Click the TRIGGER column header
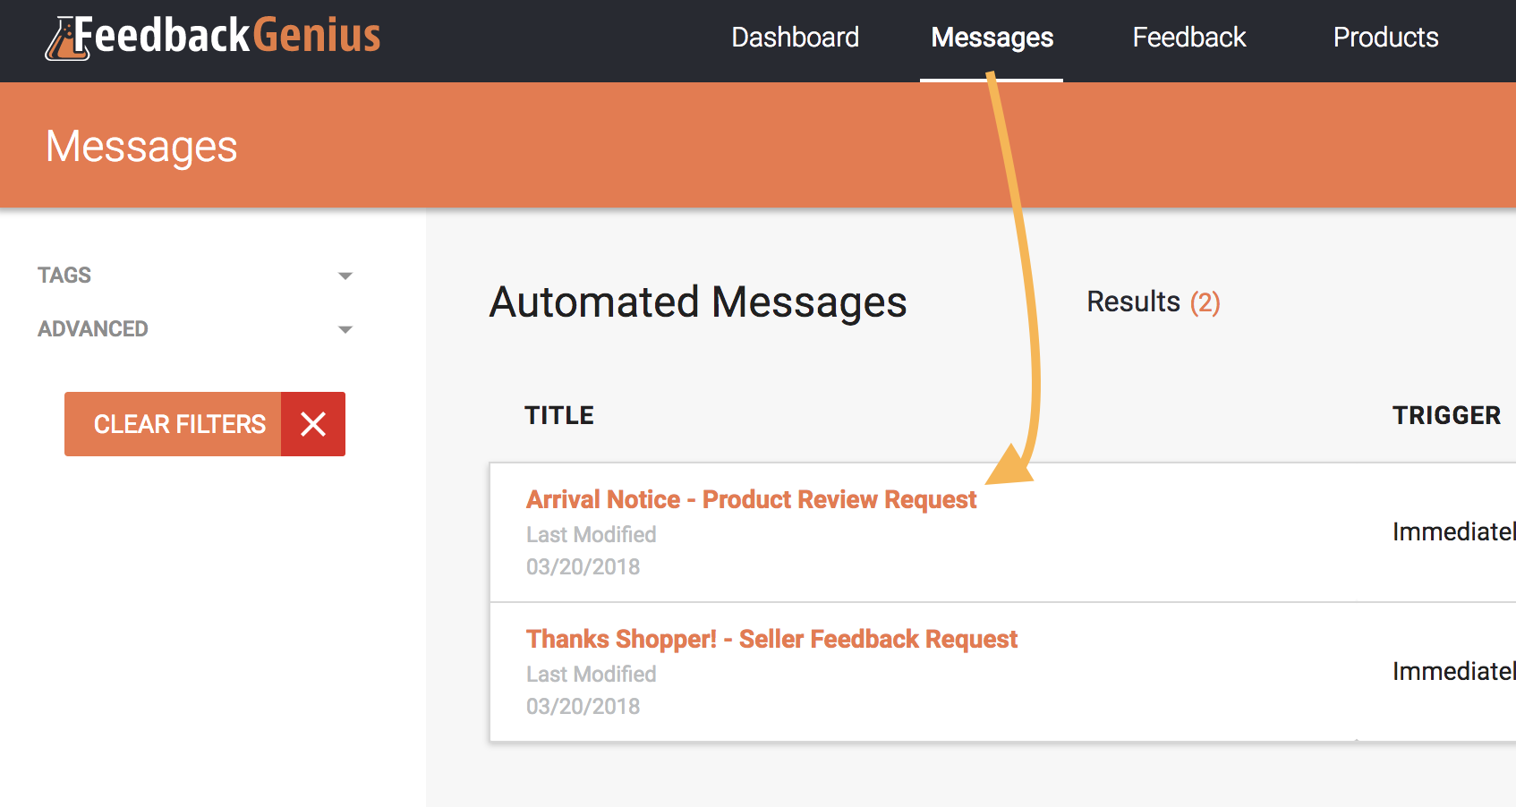Viewport: 1516px width, 807px height. pyautogui.click(x=1446, y=415)
